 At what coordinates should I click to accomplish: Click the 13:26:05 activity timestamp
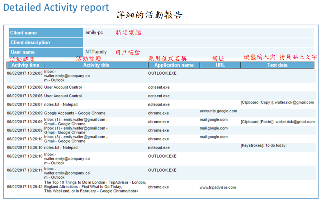click(24, 73)
